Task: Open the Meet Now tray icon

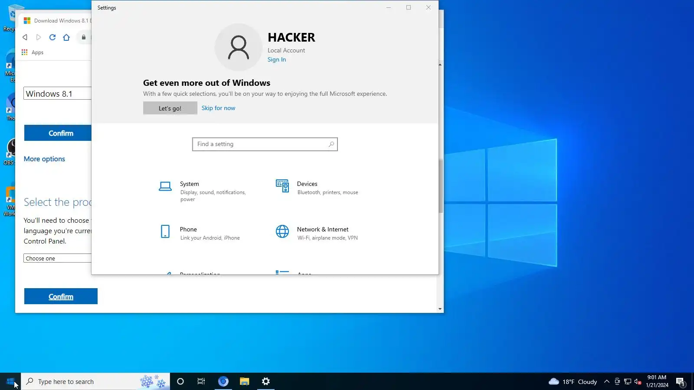Action: pos(617,382)
